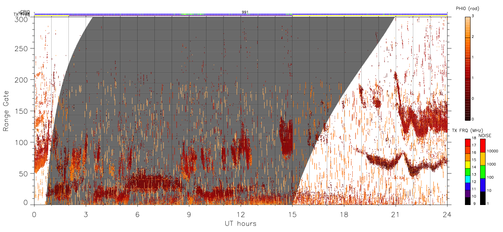This screenshot has height=232, width=503.
Task: Click the yellow-orange swatch in the NOISE legend
Action: click(x=483, y=159)
